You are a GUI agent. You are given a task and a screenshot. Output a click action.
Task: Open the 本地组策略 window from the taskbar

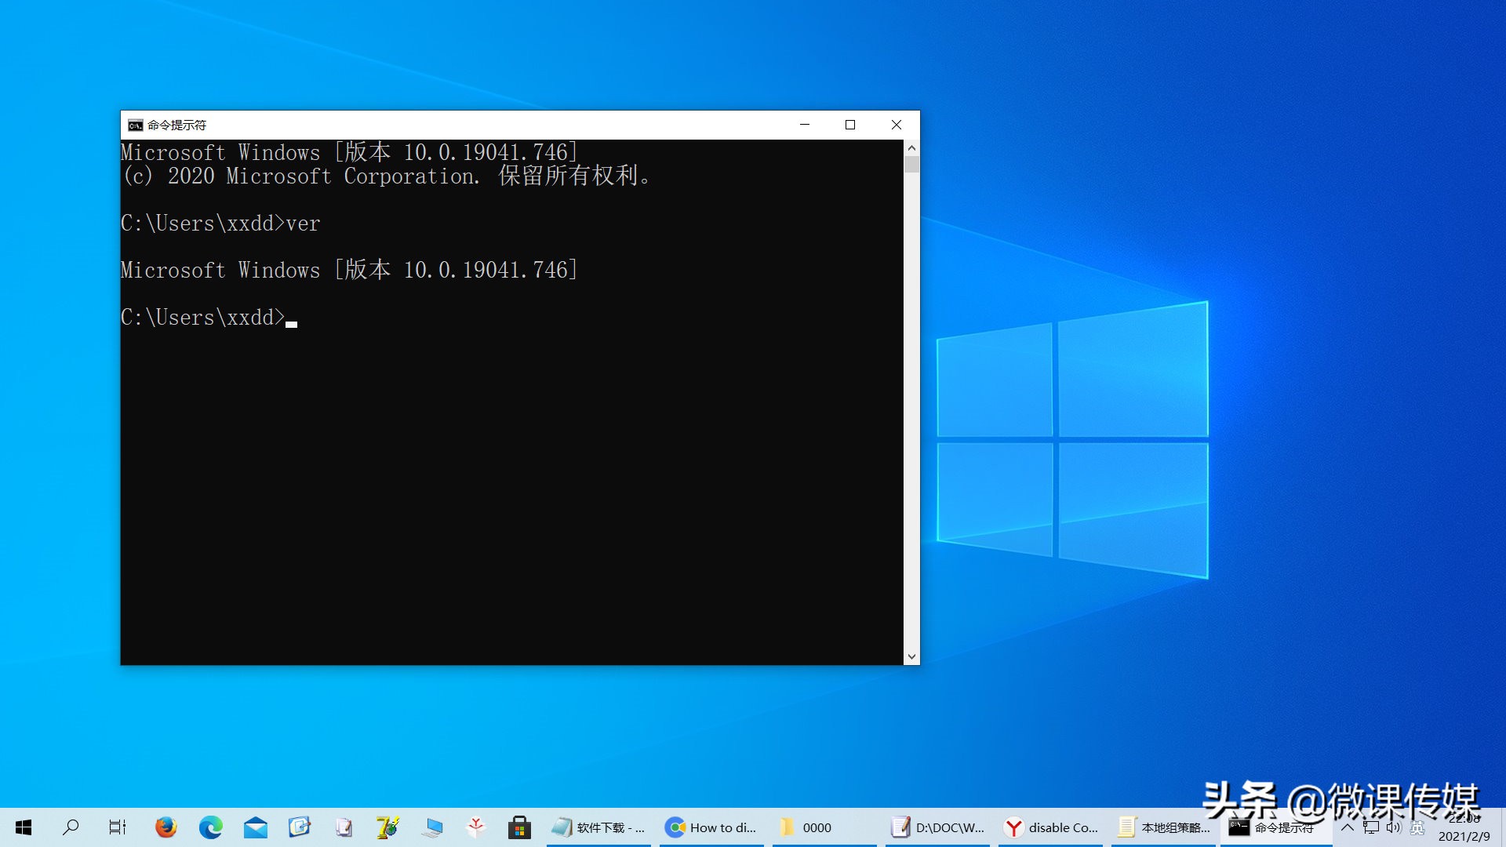(x=1163, y=827)
